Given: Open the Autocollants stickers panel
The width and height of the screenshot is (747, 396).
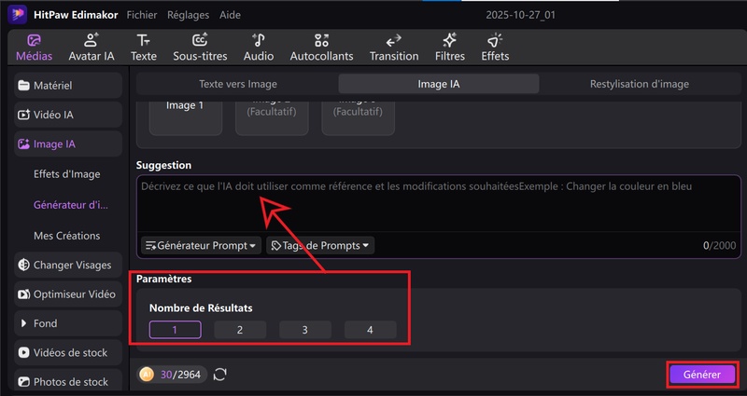Looking at the screenshot, I should tap(322, 48).
